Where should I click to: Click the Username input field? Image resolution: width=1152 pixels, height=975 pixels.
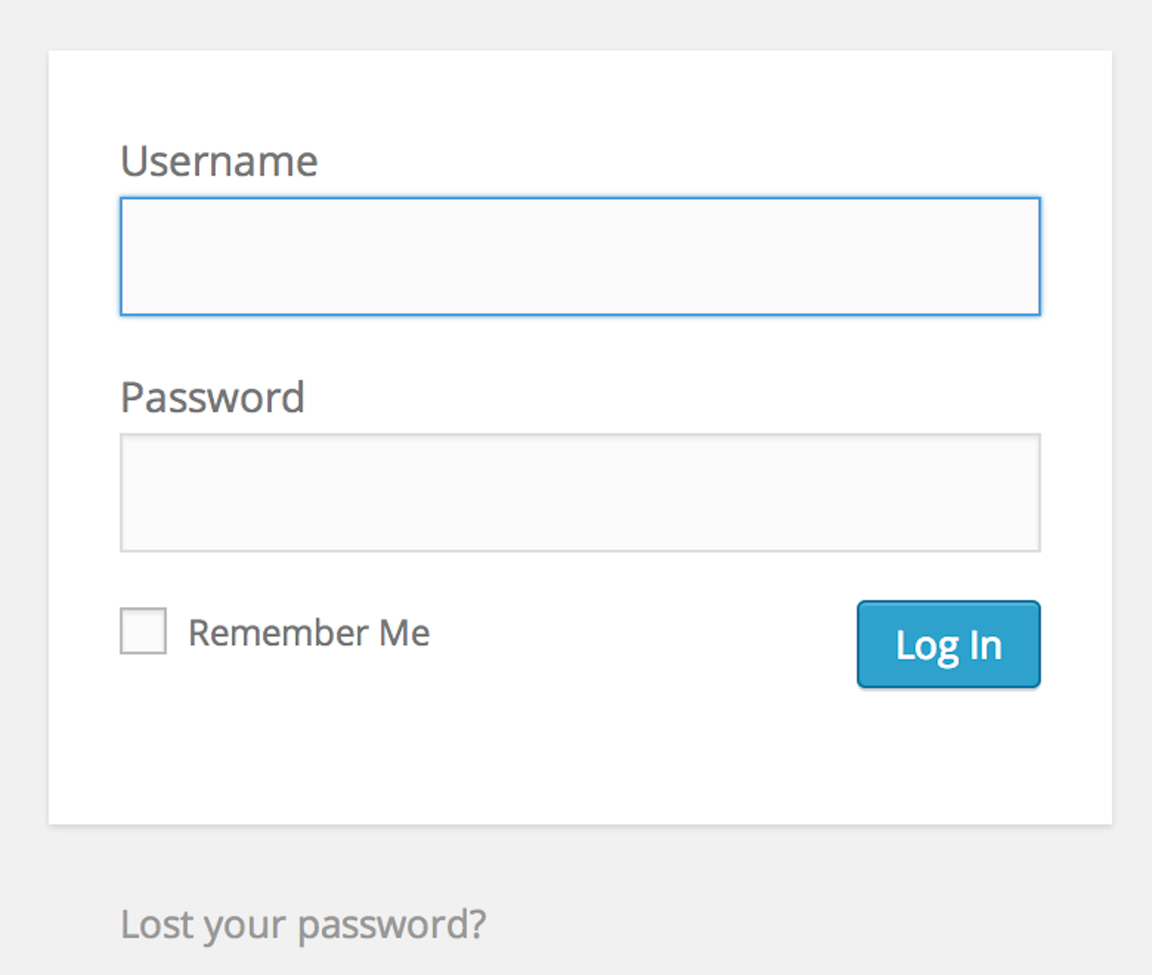pos(580,256)
